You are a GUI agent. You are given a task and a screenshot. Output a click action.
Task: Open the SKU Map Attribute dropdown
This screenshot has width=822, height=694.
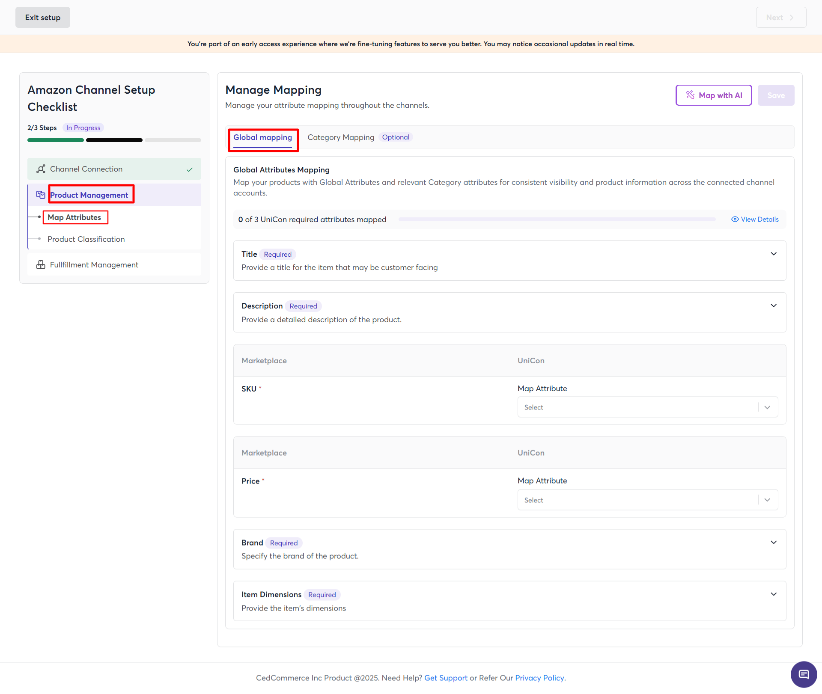[x=647, y=407]
